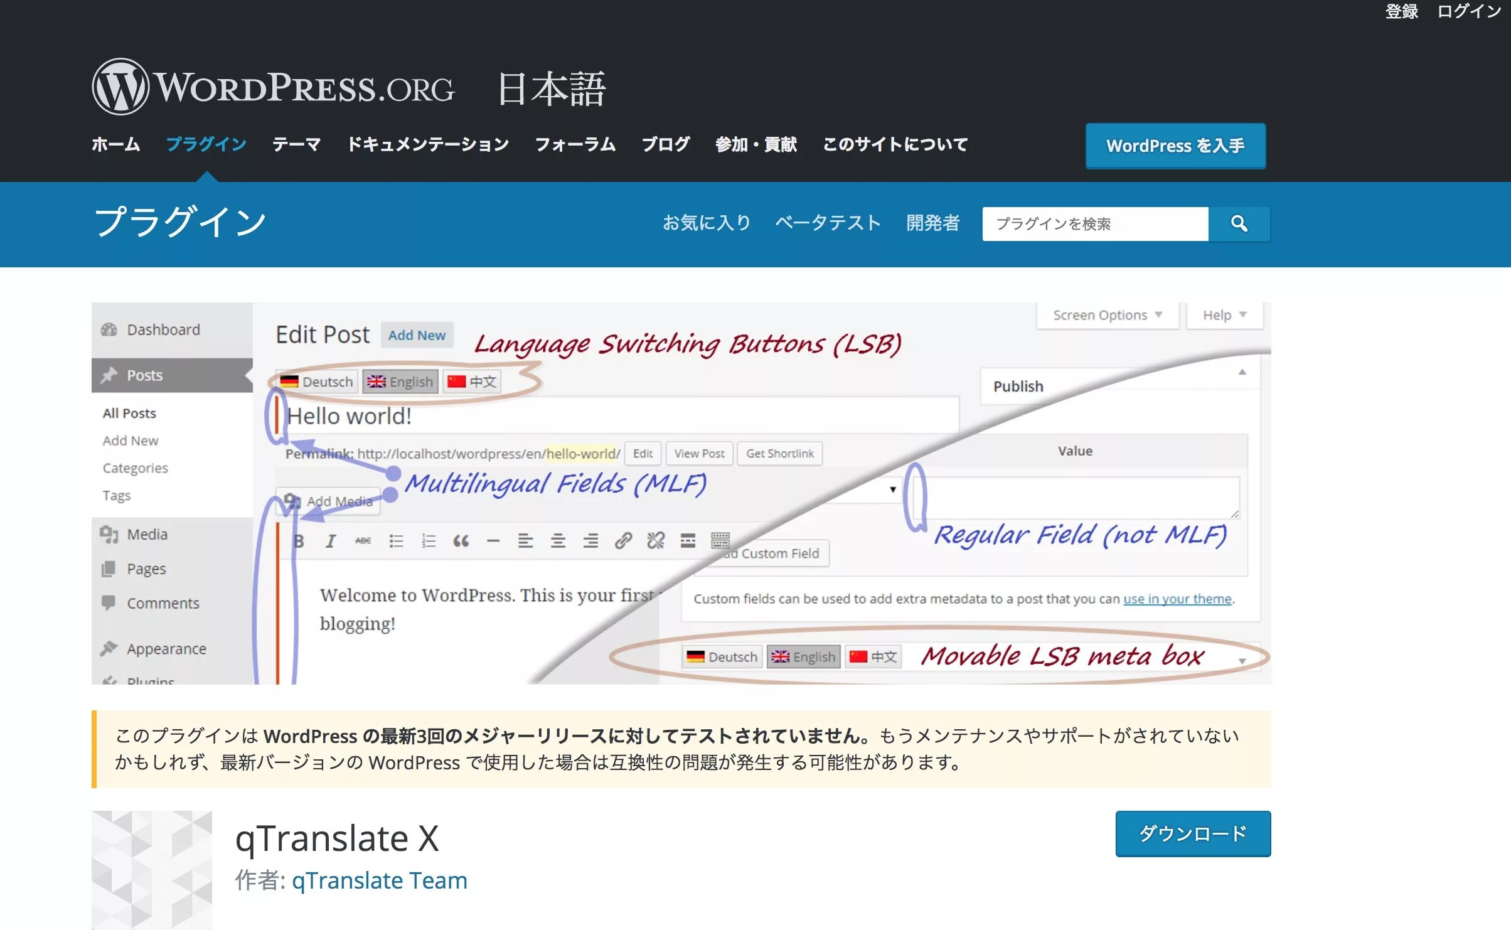Viewport: 1511px width, 930px height.
Task: Open the Screen Options dropdown
Action: coord(1107,315)
